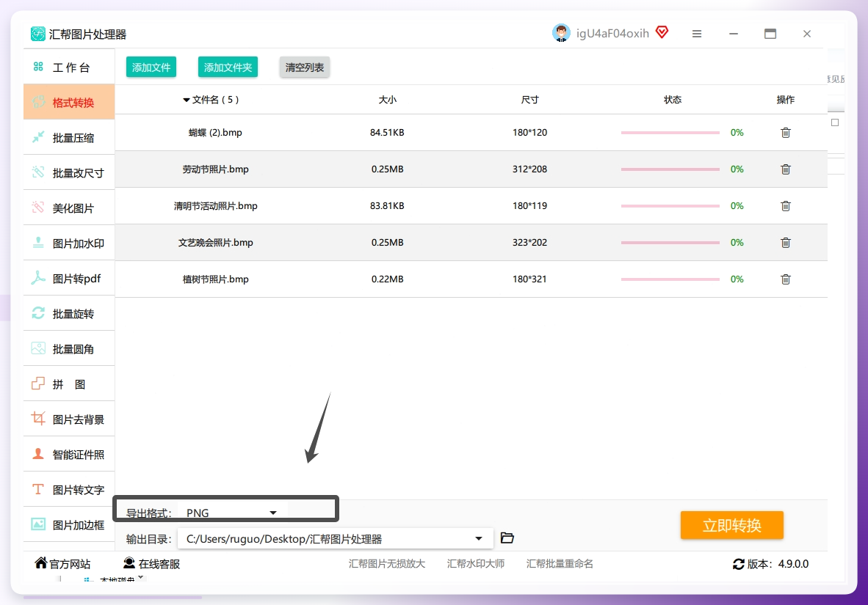Image resolution: width=868 pixels, height=605 pixels.
Task: Click the 批量旋转 rotate icon
Action: pos(38,314)
